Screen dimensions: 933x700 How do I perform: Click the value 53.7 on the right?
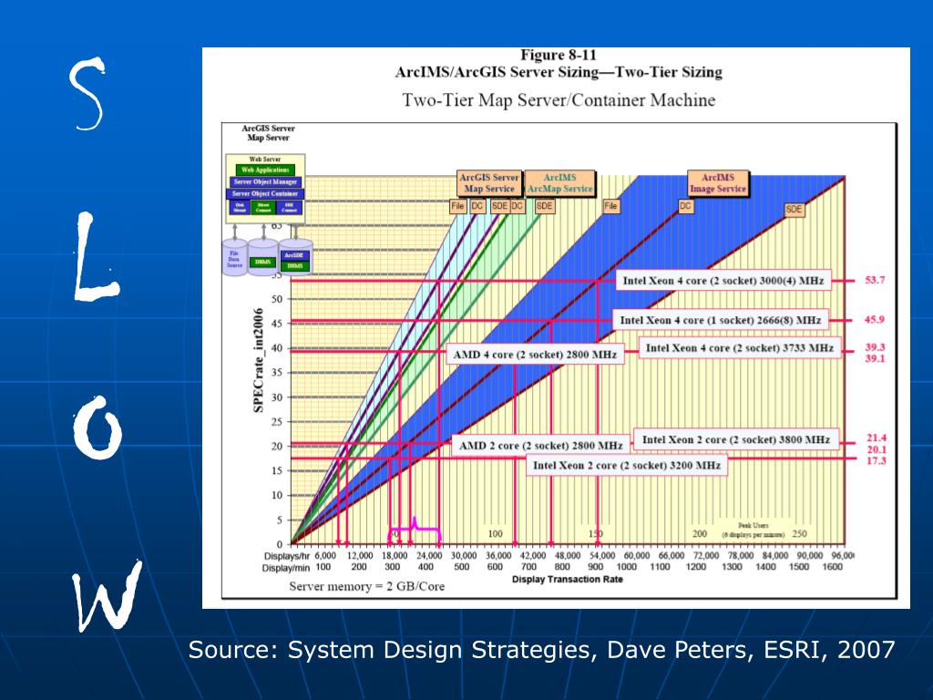[875, 280]
